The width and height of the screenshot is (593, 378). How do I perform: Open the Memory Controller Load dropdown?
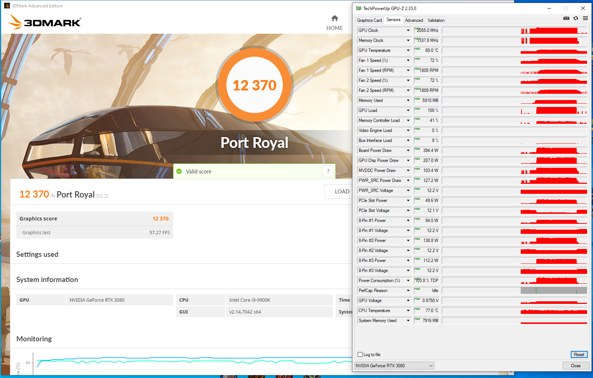pos(408,120)
